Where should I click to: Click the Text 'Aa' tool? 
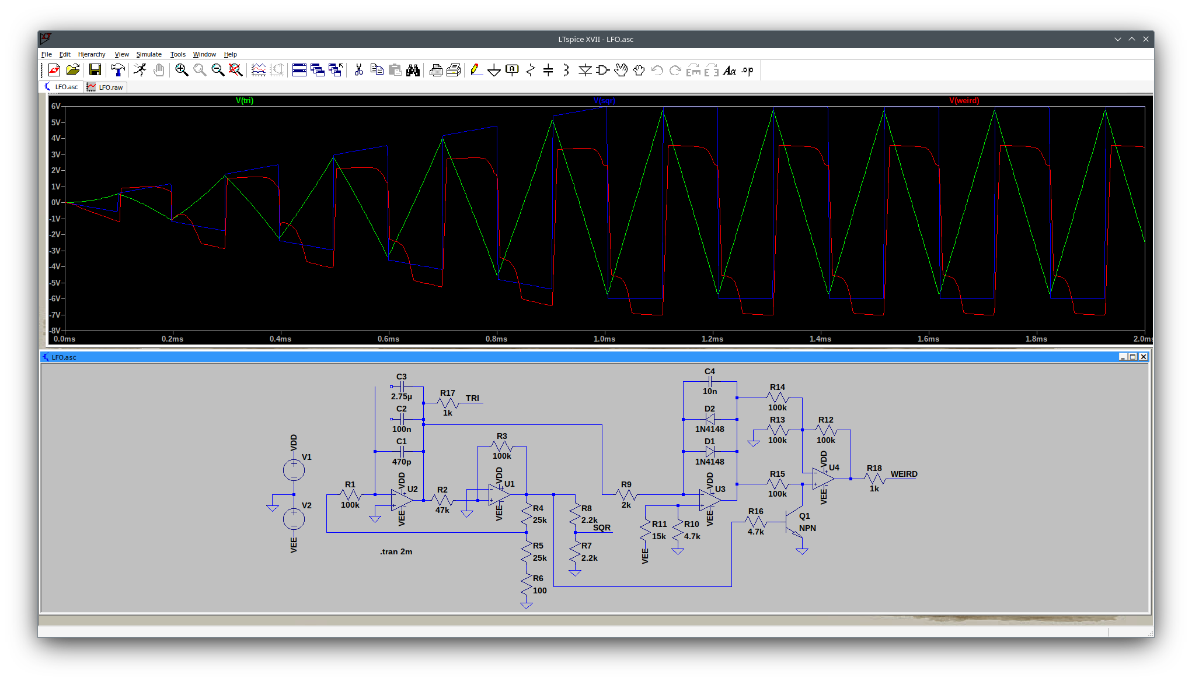tap(730, 70)
